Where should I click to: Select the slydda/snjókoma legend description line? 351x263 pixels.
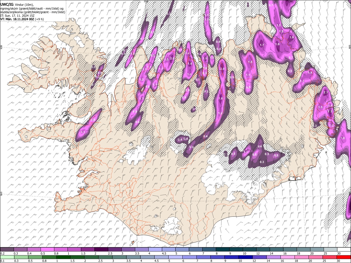[33, 12]
